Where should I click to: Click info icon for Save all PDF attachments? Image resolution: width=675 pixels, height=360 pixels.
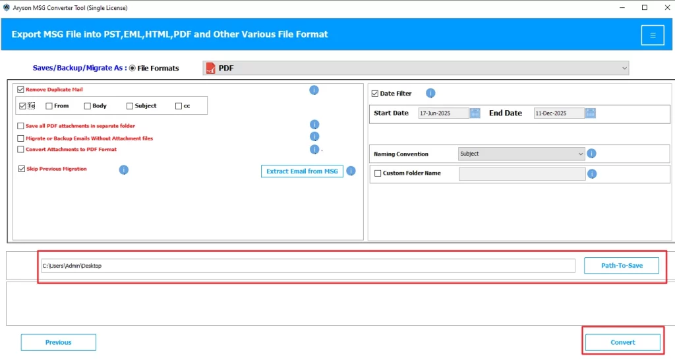[314, 125]
